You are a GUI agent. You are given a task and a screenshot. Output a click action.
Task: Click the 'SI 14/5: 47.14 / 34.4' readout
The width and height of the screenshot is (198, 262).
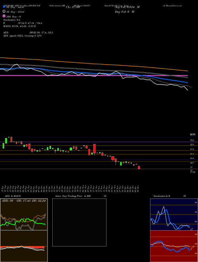[x=30, y=23]
